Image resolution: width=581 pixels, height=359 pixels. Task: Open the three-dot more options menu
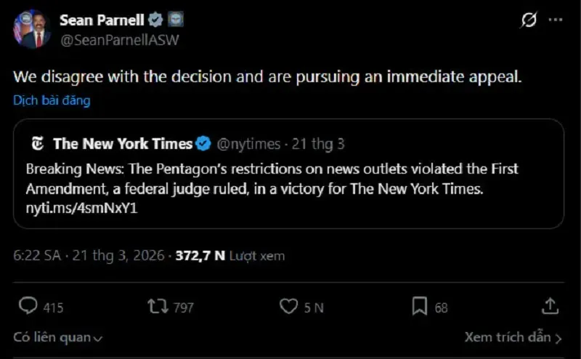click(x=556, y=20)
